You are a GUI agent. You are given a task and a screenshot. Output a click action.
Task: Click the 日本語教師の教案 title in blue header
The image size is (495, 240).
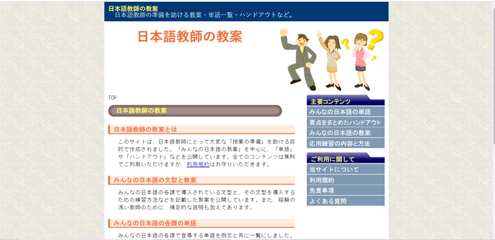pyautogui.click(x=133, y=9)
